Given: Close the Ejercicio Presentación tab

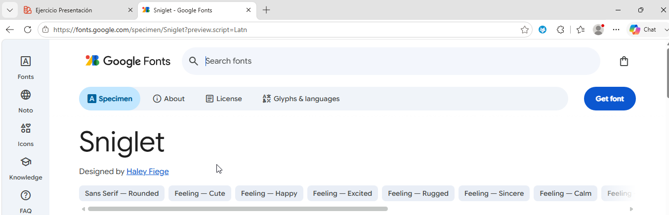Looking at the screenshot, I should coord(130,10).
